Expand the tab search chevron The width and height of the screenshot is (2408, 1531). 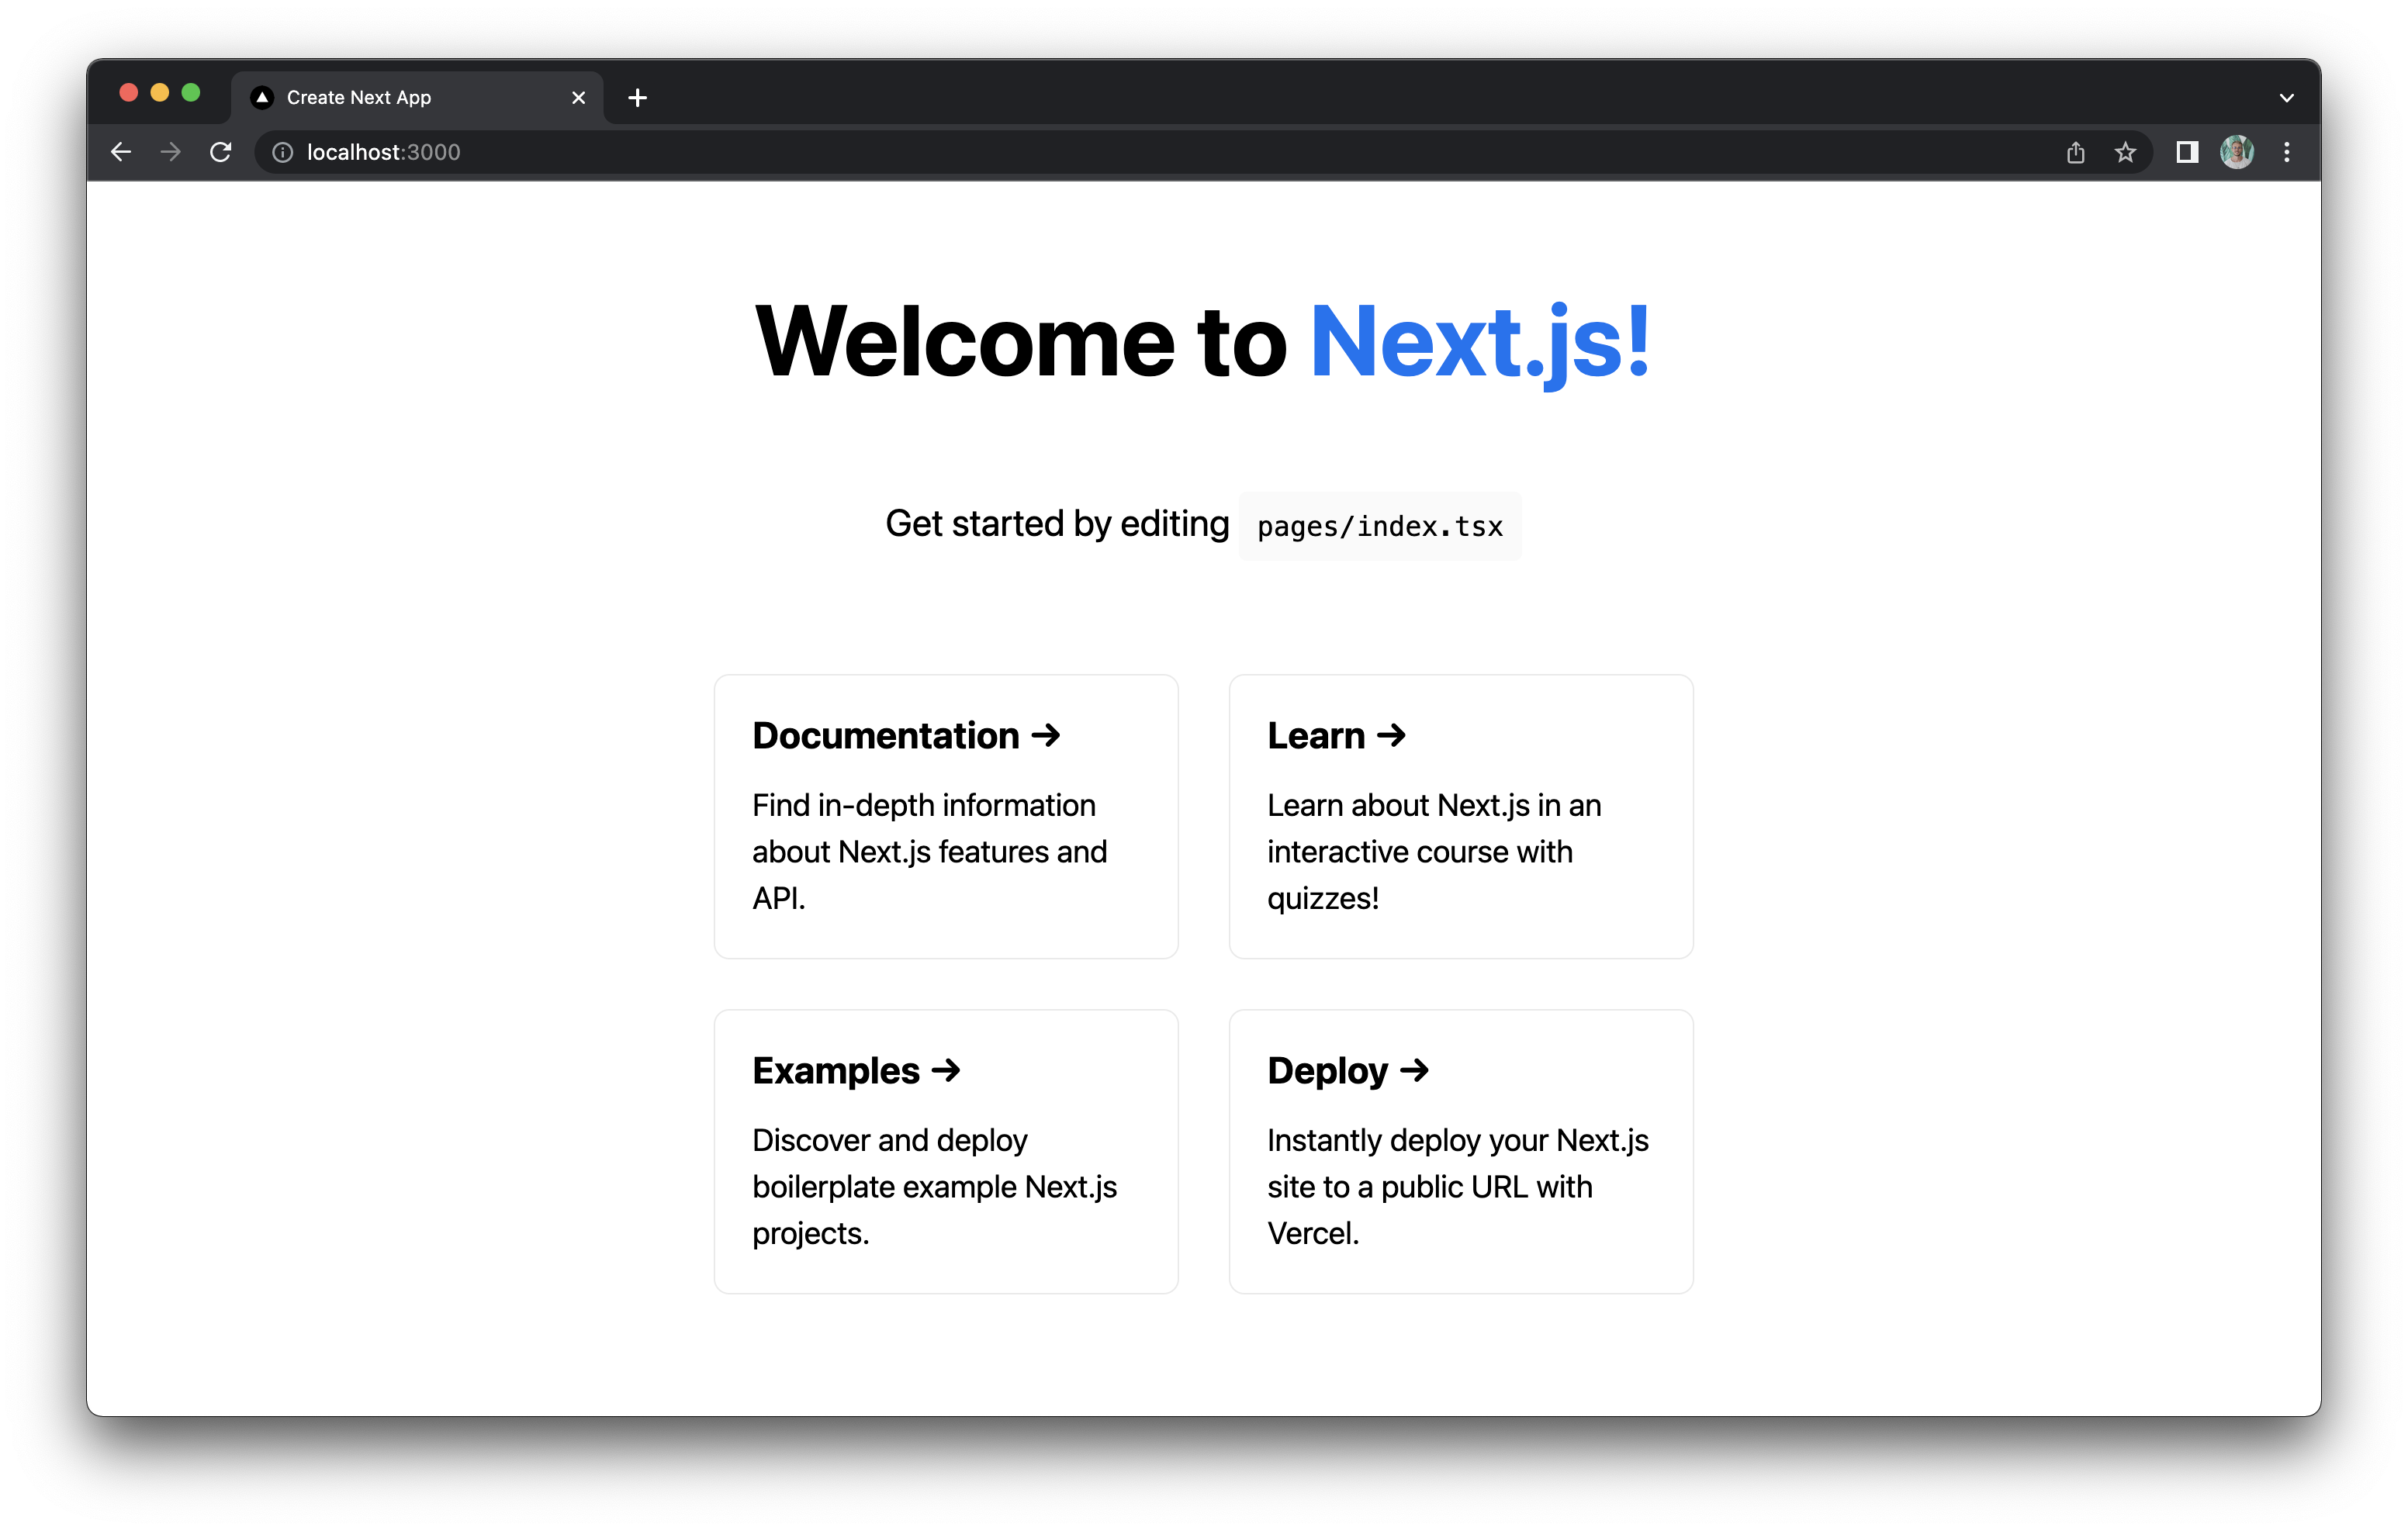coord(2285,97)
